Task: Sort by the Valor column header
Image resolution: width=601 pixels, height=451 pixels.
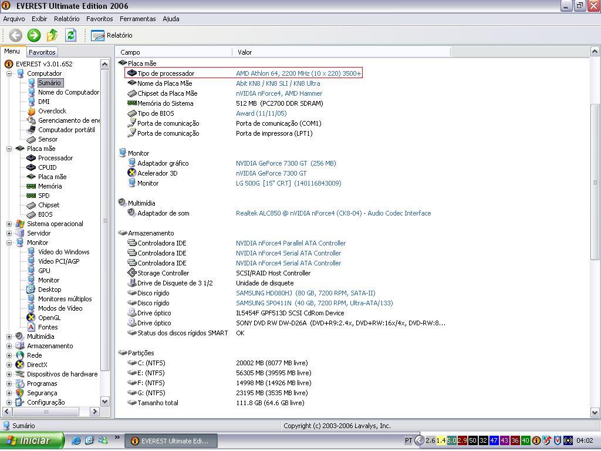Action: (341, 52)
